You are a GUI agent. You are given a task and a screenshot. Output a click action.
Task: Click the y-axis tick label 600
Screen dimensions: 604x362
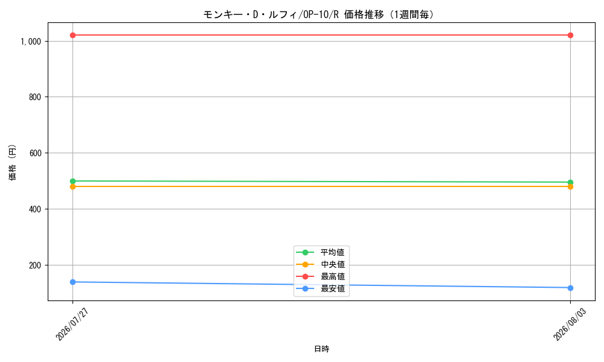35,153
